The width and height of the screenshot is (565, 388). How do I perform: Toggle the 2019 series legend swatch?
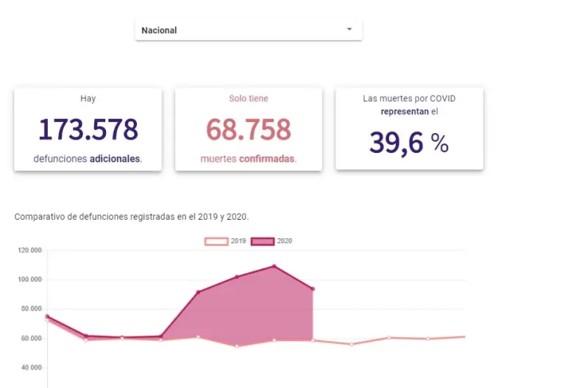coord(216,241)
